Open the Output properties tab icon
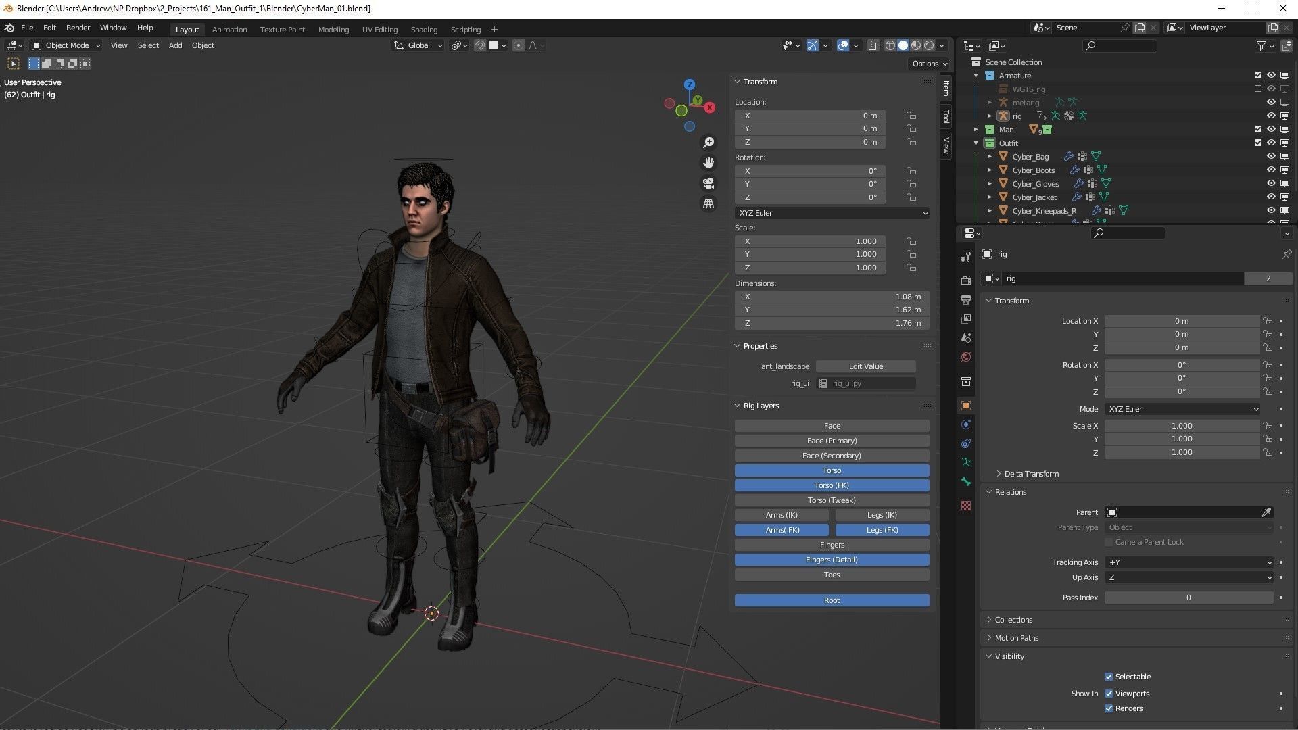The width and height of the screenshot is (1298, 730). [x=966, y=299]
